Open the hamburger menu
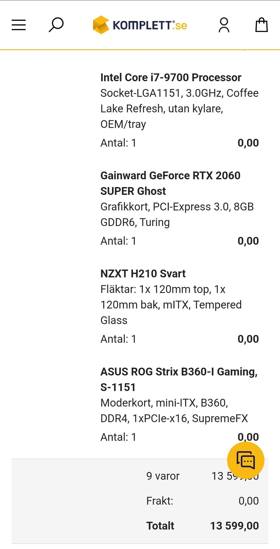Viewport: 280px width, 549px height. tap(19, 25)
